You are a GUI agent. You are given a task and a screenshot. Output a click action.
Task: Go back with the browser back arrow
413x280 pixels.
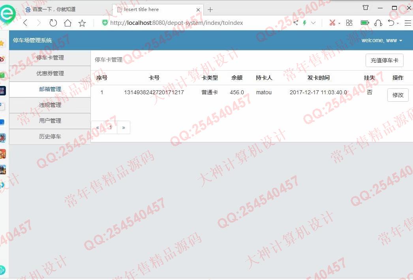[x=25, y=23]
